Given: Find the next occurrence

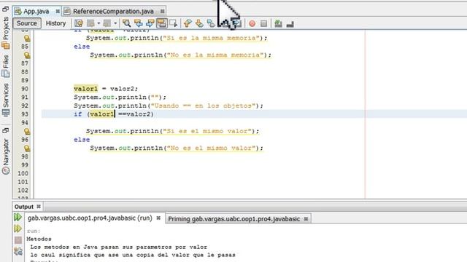Looking at the screenshot, I should (150, 23).
